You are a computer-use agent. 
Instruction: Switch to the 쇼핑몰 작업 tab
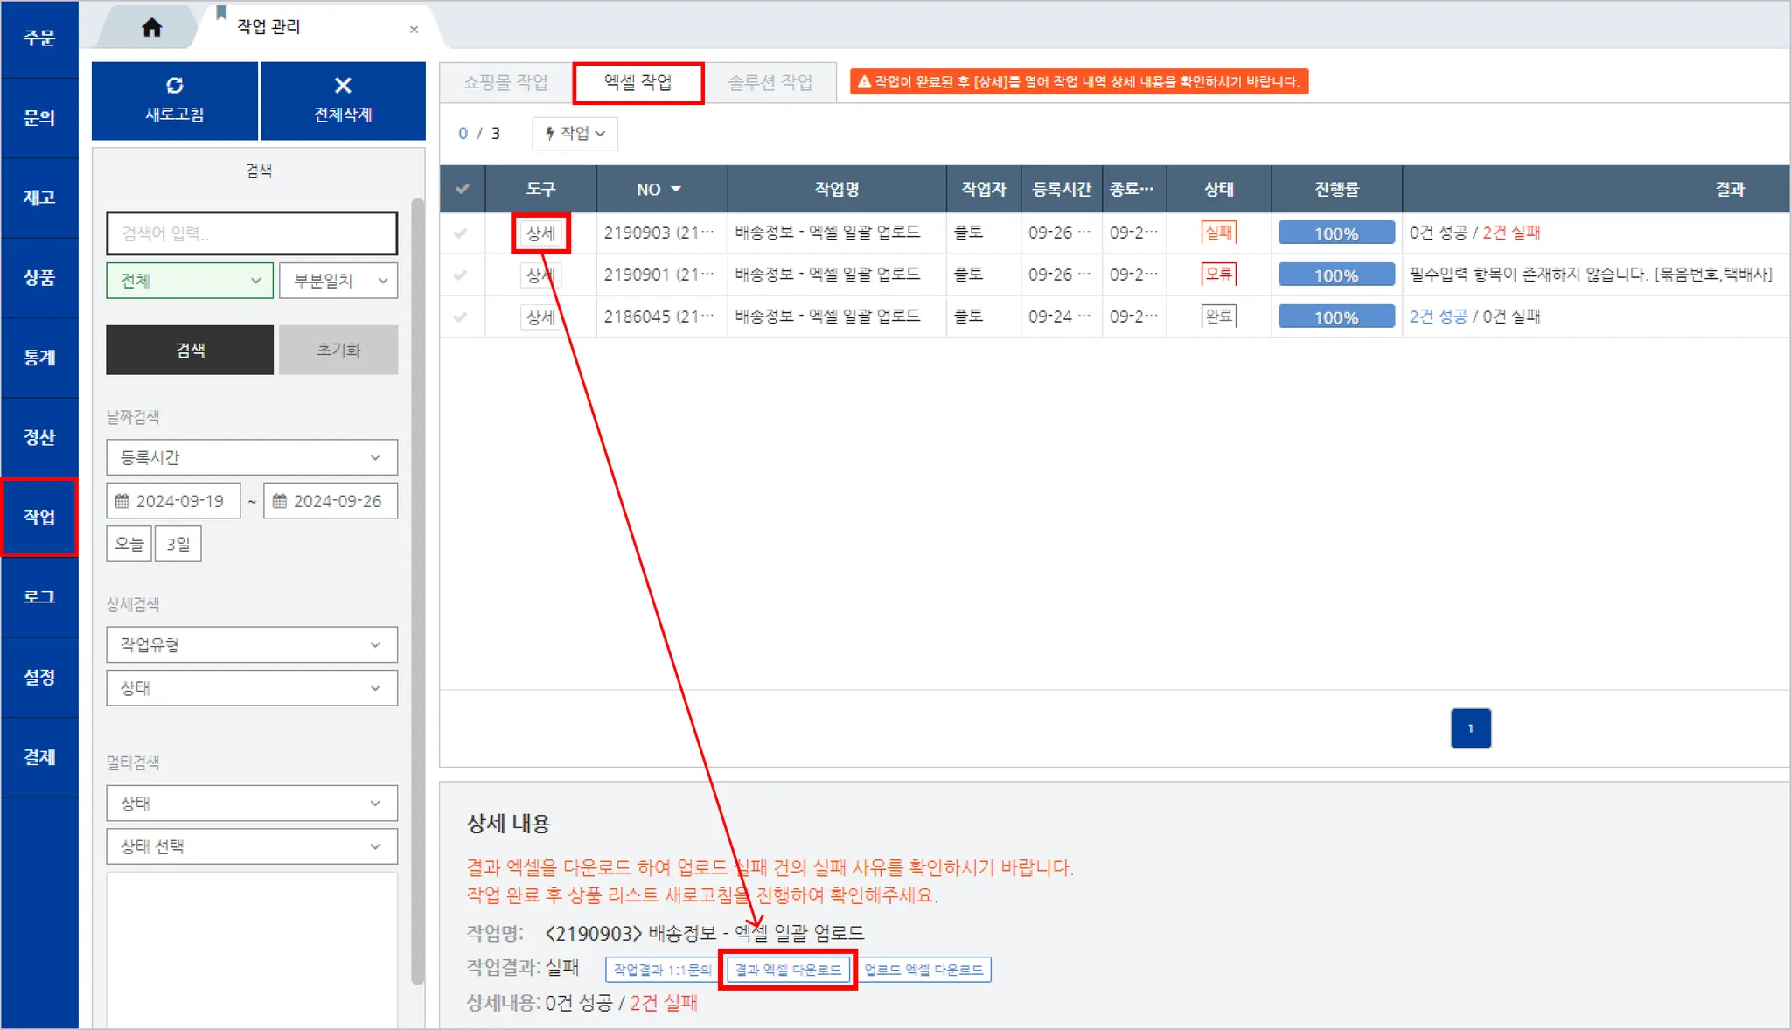[x=505, y=82]
